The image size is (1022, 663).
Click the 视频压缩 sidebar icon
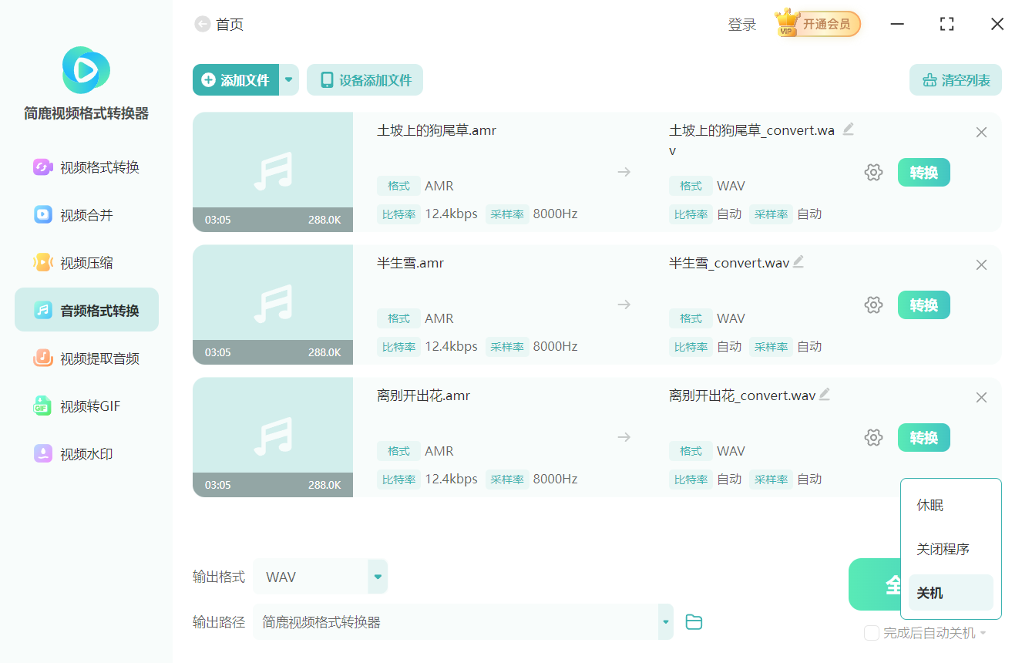(42, 263)
